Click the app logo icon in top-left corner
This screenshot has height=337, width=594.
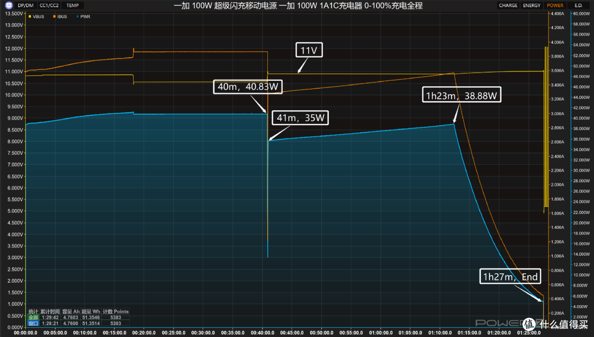[9, 5]
